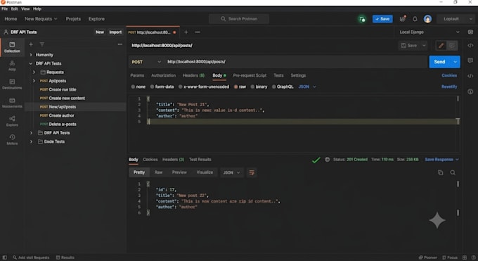Open the info icon in right sidebar

point(470,91)
